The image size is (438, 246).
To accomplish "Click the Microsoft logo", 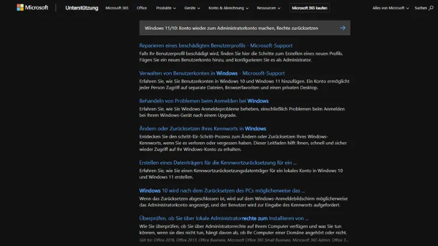I will (x=32, y=8).
